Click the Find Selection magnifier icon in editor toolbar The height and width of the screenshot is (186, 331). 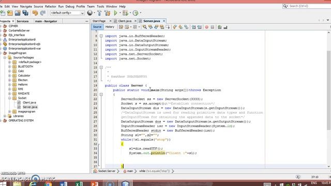(145, 27)
